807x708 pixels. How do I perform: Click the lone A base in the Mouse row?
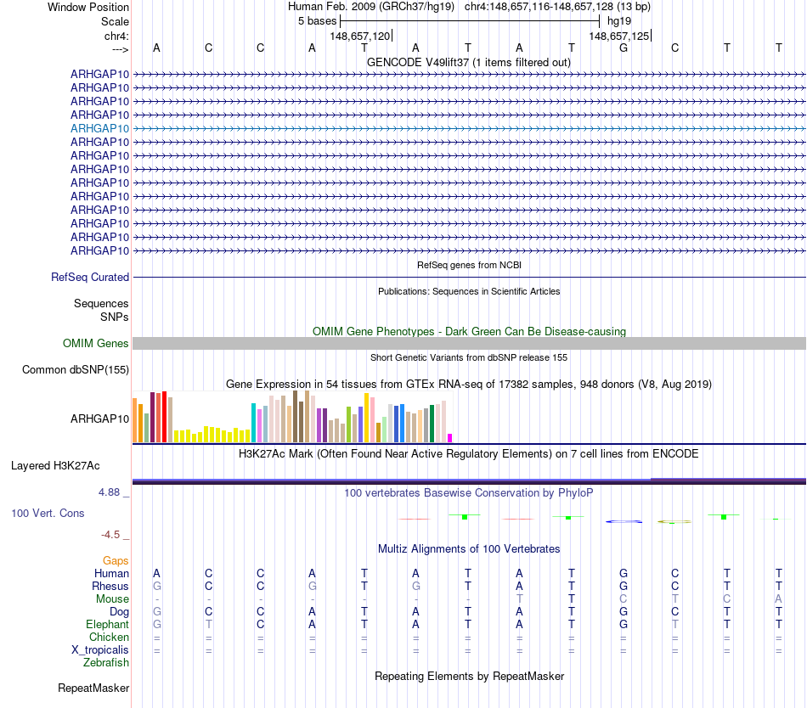coord(778,599)
